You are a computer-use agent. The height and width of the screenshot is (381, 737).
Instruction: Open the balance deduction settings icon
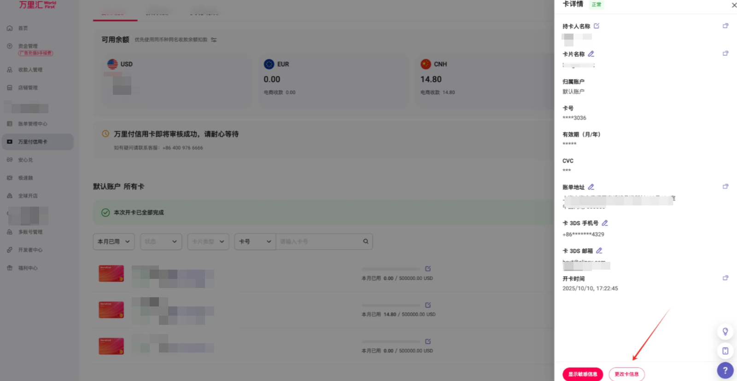214,40
